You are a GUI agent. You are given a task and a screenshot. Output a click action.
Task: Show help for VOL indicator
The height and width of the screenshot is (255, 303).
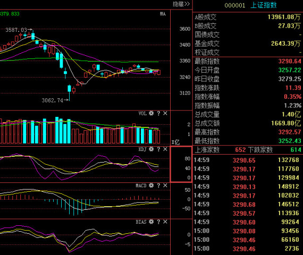coord(158,113)
